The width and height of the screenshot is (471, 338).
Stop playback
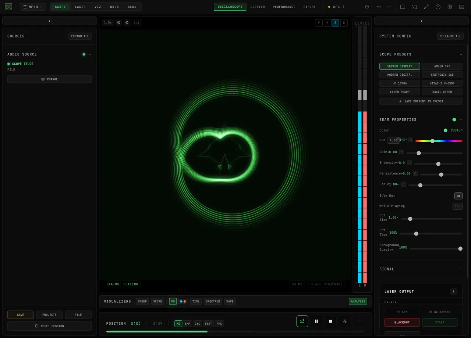pyautogui.click(x=330, y=321)
